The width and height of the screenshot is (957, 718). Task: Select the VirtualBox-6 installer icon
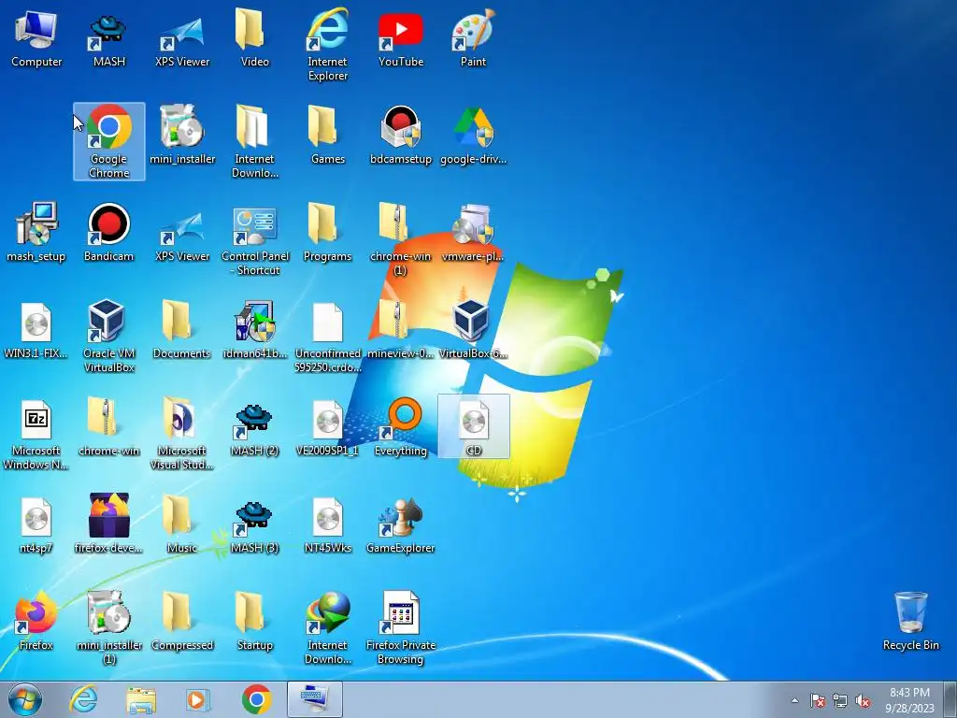[x=473, y=330]
